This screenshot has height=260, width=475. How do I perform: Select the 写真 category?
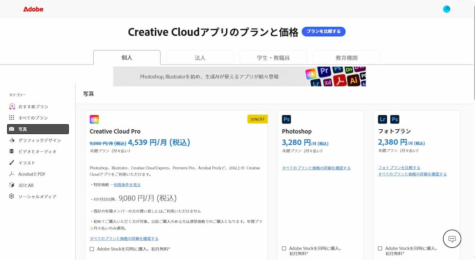pyautogui.click(x=38, y=129)
